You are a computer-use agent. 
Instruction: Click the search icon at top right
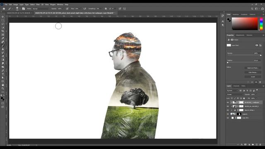click(252, 9)
